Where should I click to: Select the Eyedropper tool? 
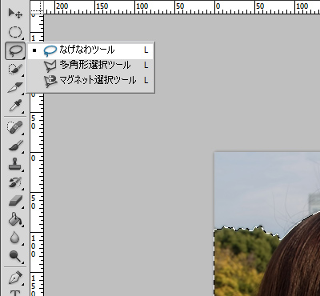[x=15, y=106]
